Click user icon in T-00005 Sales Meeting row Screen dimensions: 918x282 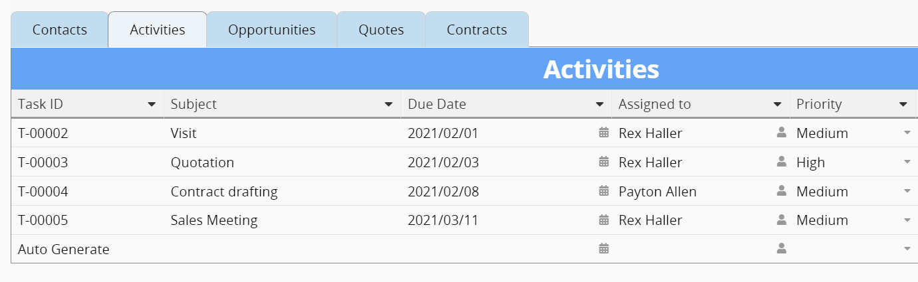[782, 220]
